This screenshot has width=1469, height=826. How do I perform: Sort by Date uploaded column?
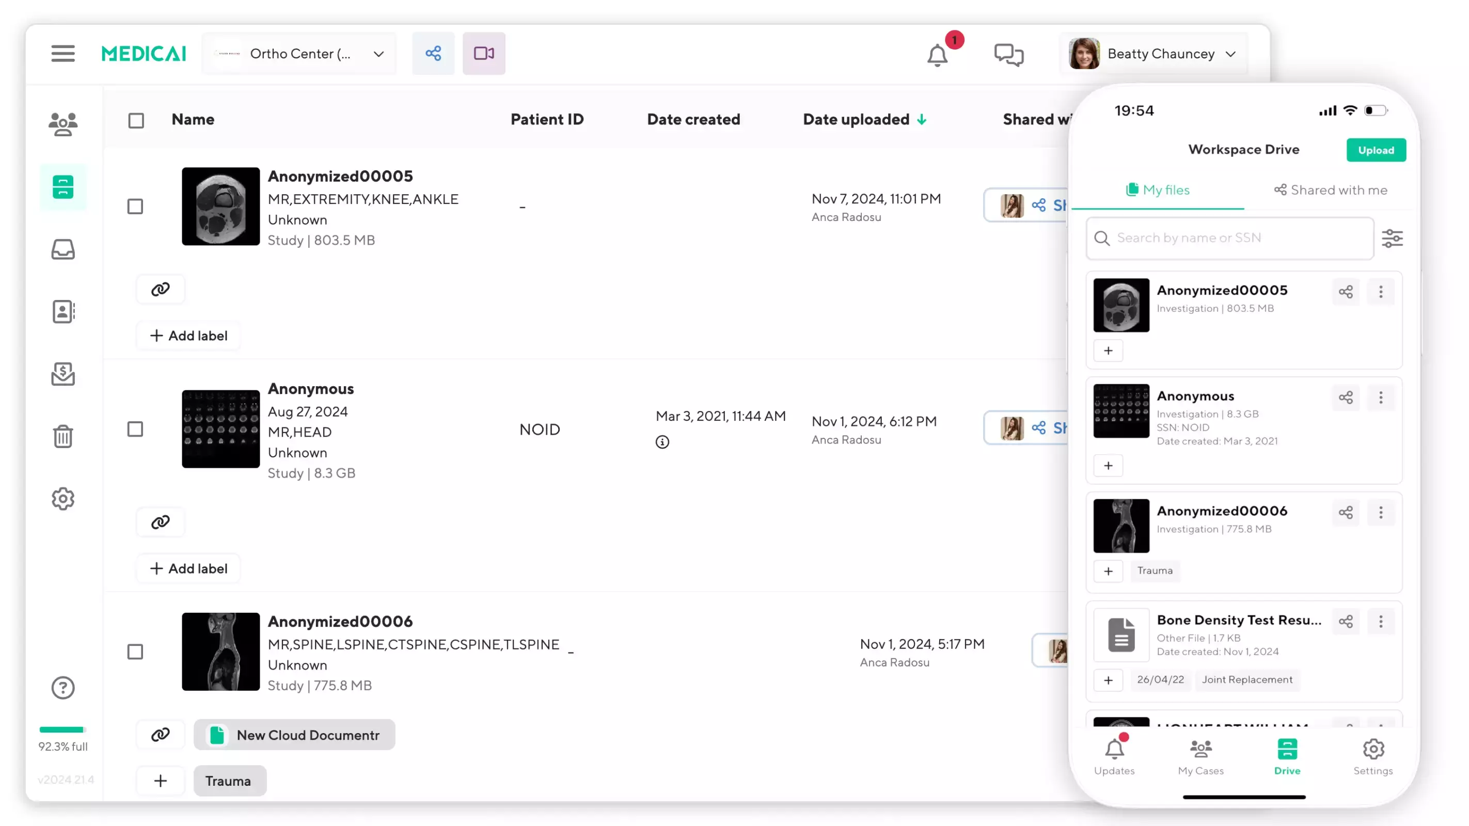(864, 119)
